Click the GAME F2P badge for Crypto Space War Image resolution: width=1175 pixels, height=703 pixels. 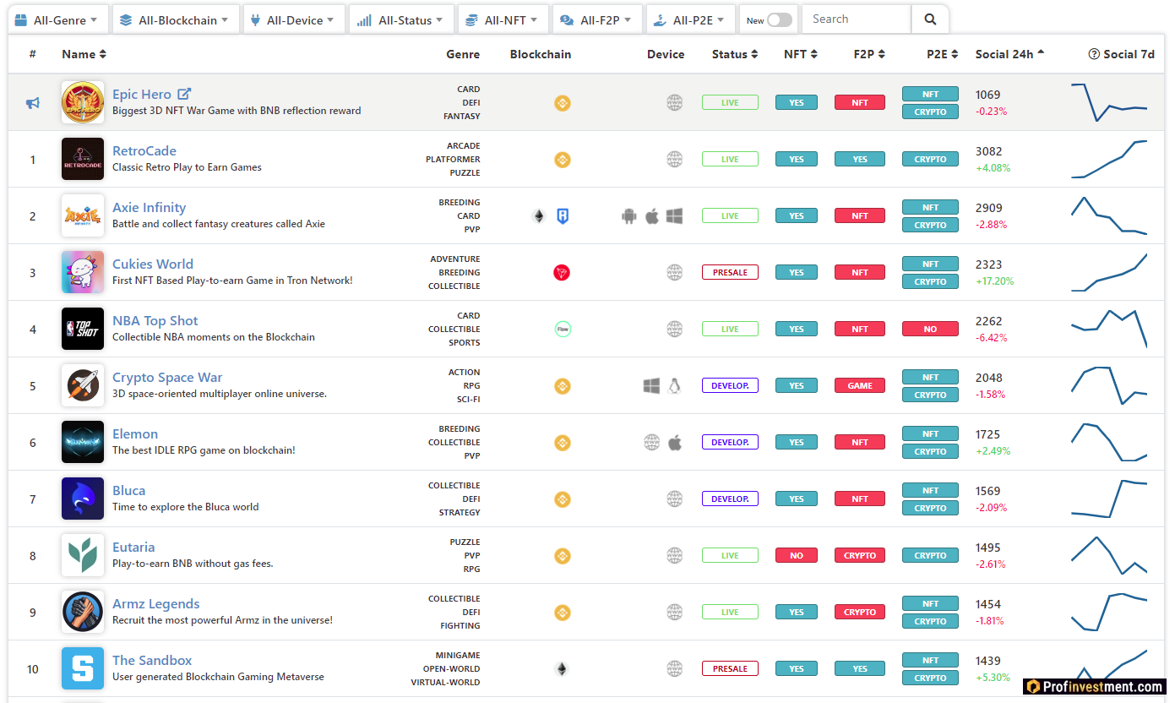click(860, 385)
